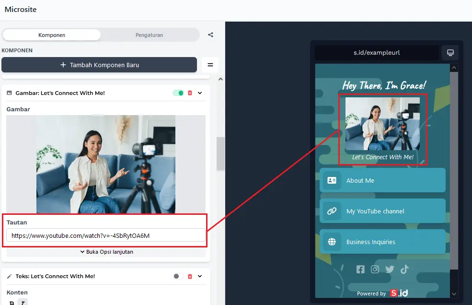Expand Buka Opsi lanjutan
This screenshot has width=472, height=305.
[x=106, y=252]
